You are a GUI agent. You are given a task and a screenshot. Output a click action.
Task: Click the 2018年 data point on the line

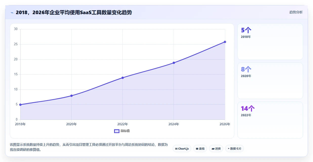20,105
